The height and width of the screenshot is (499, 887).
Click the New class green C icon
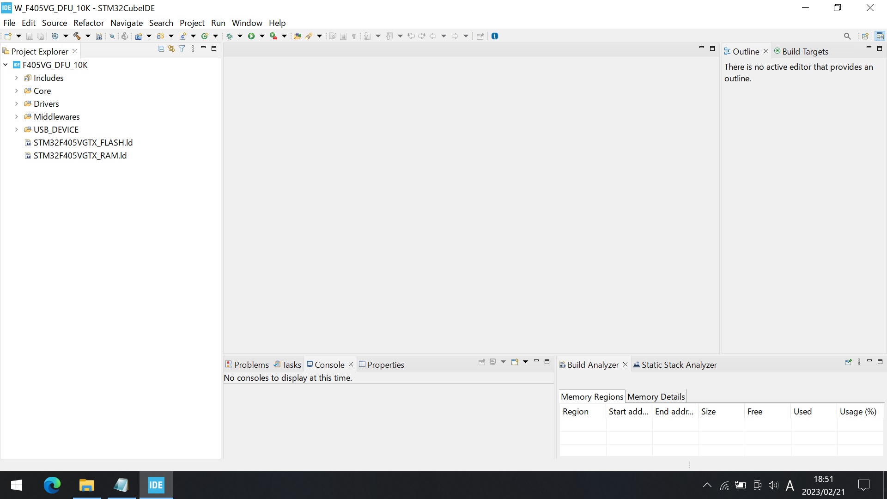(204, 36)
